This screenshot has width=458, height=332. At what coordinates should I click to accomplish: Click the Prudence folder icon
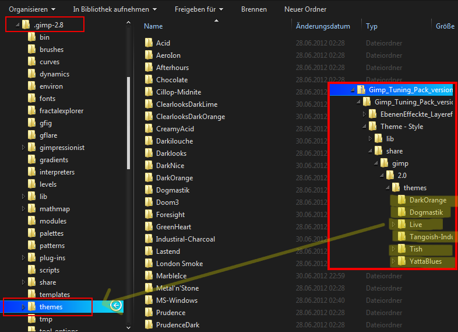coord(149,313)
